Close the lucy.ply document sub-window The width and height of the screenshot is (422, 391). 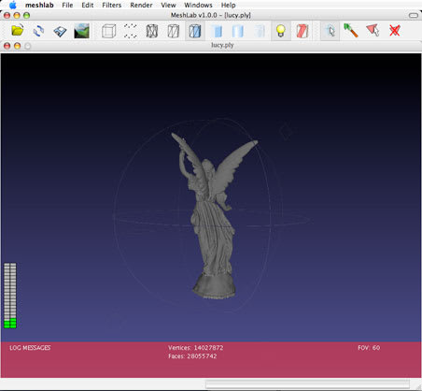click(7, 46)
